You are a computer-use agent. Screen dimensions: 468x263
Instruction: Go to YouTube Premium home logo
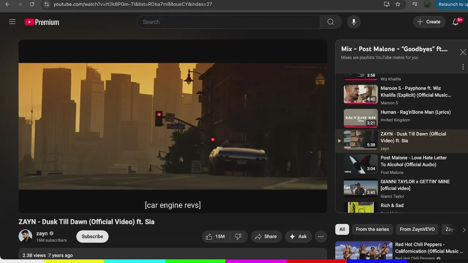pyautogui.click(x=42, y=22)
